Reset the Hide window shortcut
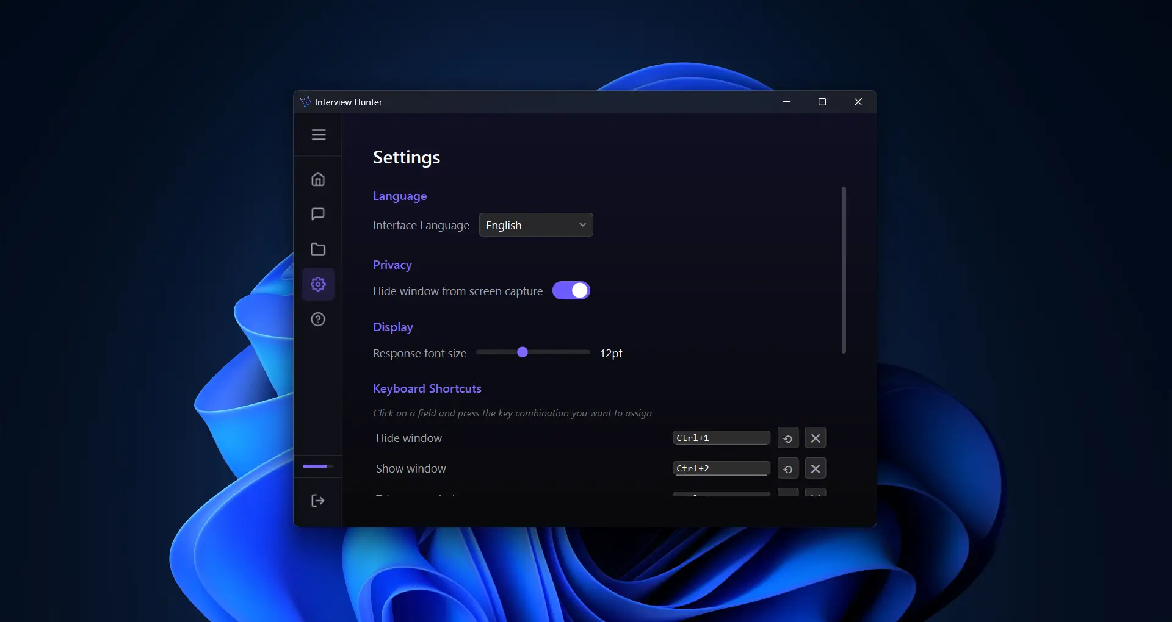The image size is (1172, 622). (x=787, y=438)
